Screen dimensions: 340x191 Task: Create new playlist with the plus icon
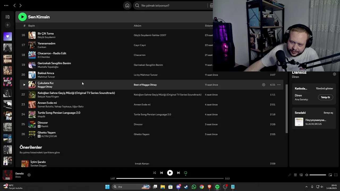(x=7, y=25)
